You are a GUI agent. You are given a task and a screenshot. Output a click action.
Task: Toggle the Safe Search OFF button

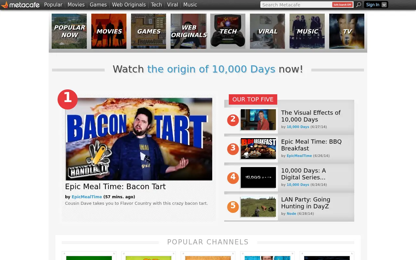[x=342, y=5]
